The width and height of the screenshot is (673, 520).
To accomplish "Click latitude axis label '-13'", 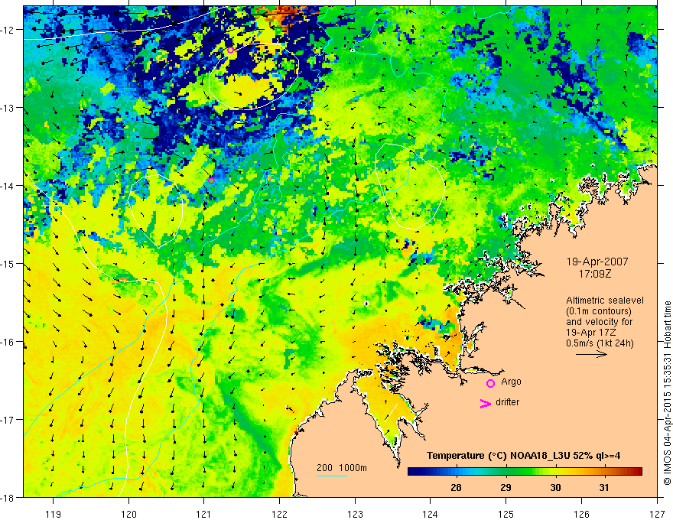I will (x=8, y=108).
